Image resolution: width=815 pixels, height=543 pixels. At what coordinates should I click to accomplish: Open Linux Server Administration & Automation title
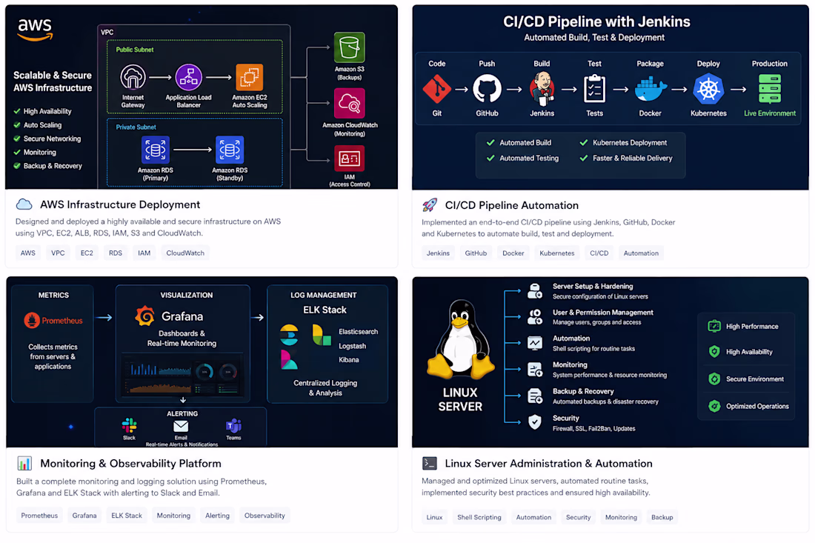(548, 464)
